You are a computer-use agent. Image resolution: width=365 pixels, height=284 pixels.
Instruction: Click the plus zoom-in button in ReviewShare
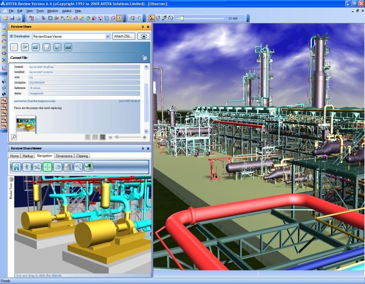145,137
